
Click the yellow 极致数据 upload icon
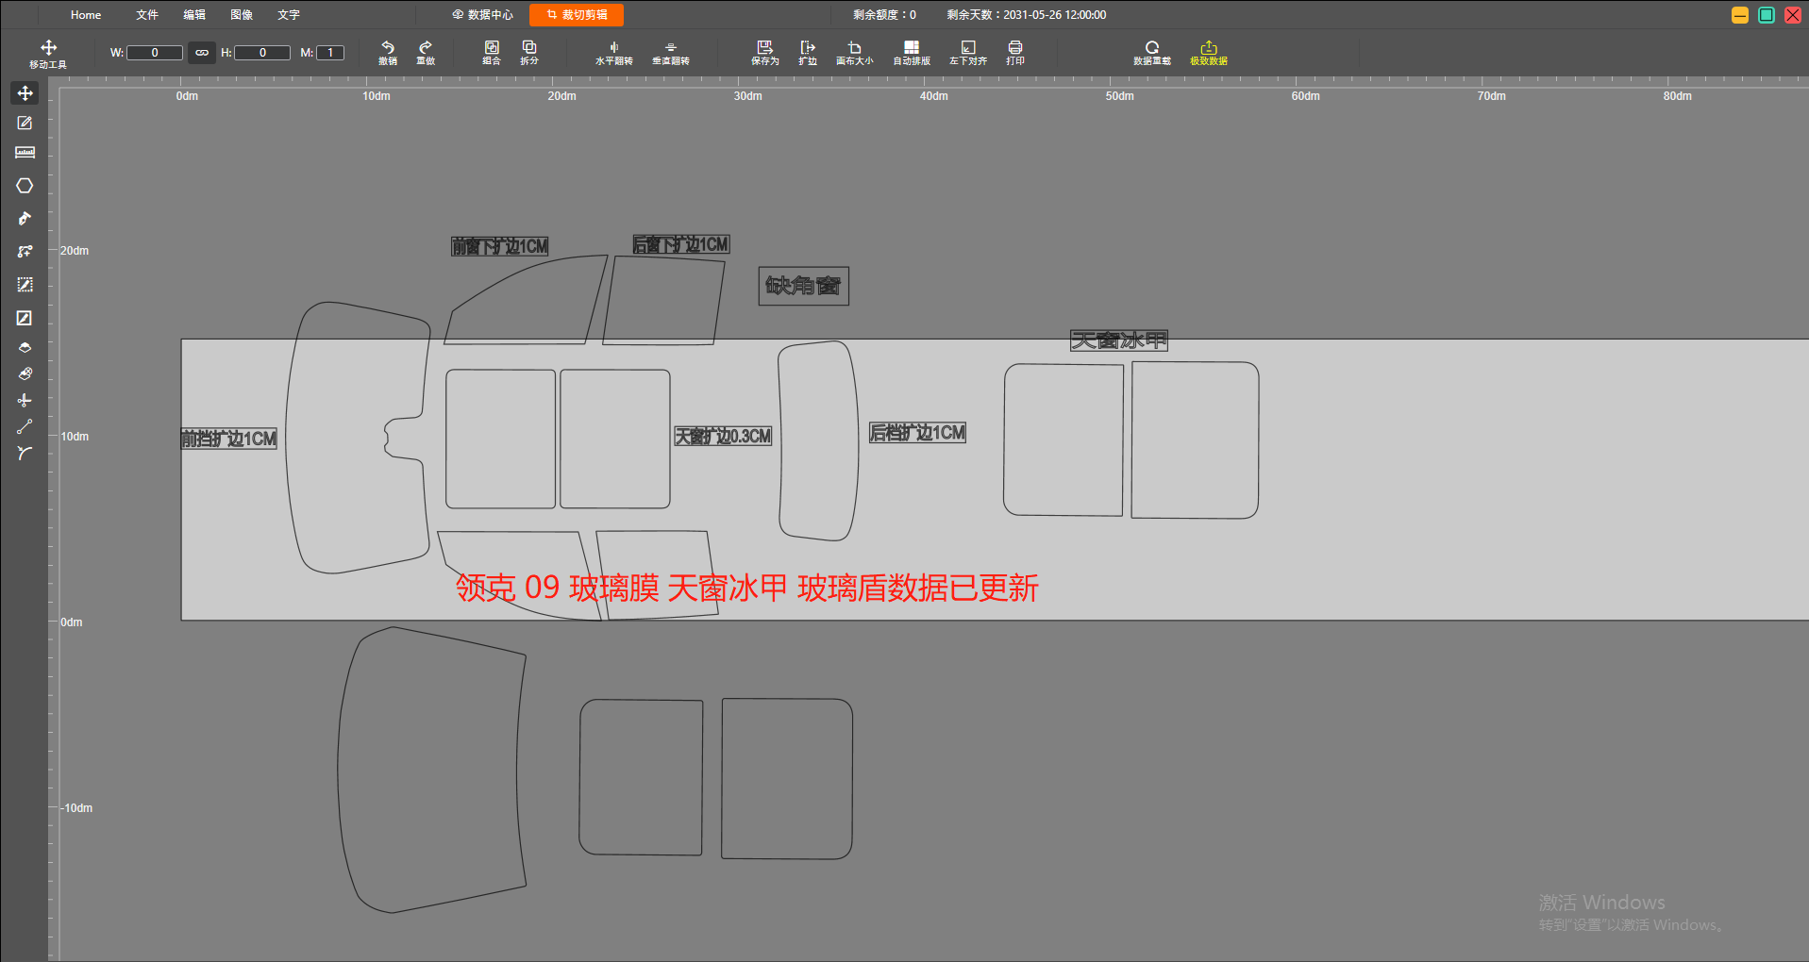coord(1209,53)
